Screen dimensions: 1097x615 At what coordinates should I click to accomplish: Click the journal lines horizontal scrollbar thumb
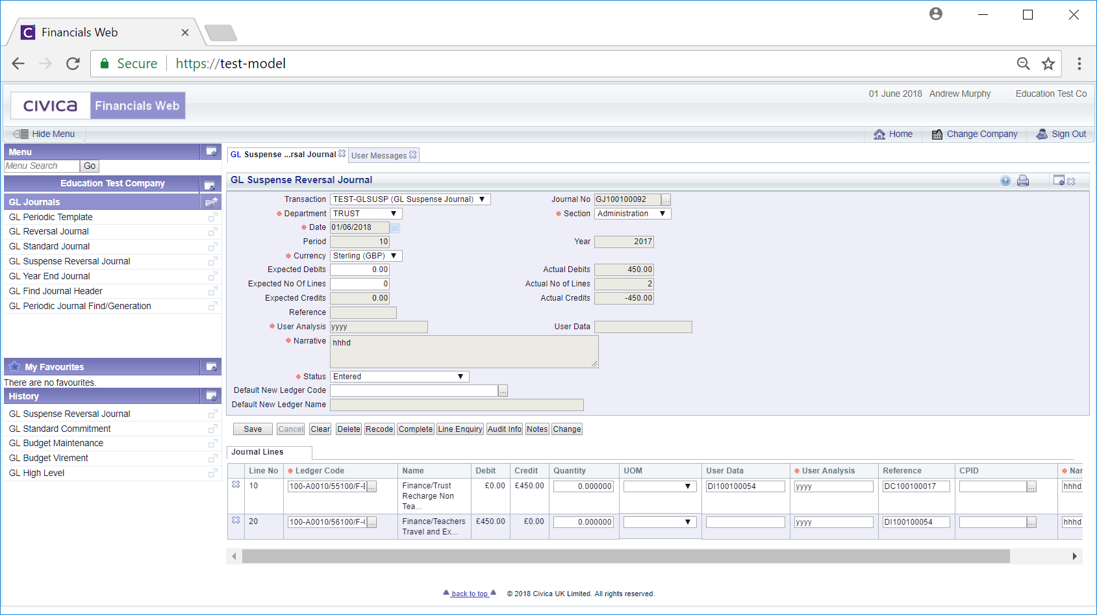[x=626, y=557]
